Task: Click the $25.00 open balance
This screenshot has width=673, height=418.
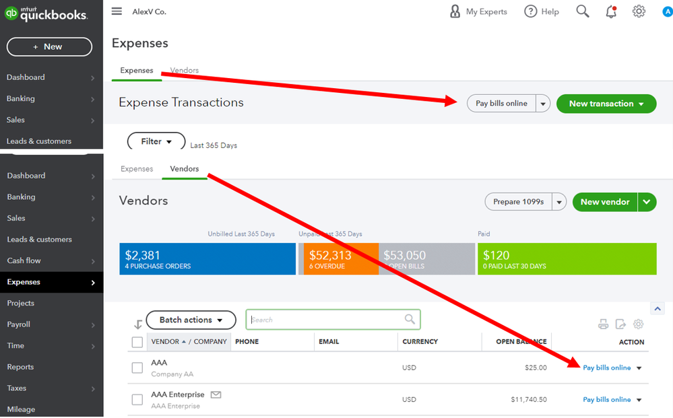Action: click(536, 368)
